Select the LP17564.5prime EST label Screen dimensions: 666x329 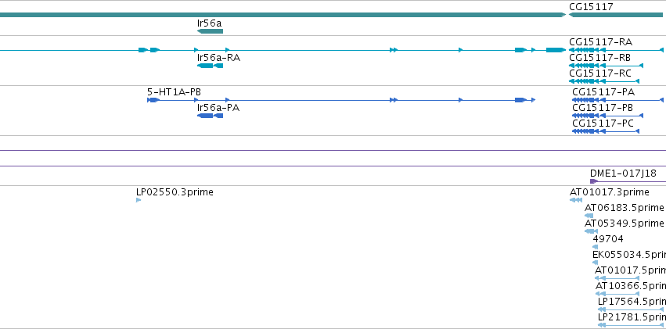(632, 302)
